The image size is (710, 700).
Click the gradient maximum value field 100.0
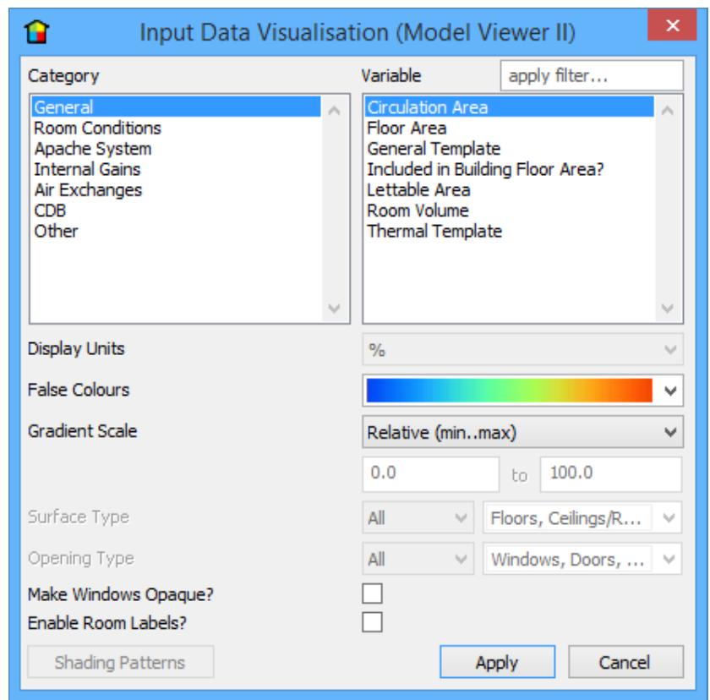point(611,473)
